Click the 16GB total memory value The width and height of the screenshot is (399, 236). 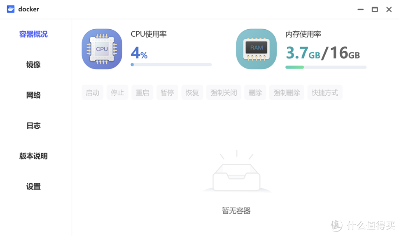tap(345, 53)
